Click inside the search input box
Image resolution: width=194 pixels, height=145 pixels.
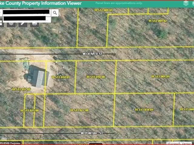coord(26,12)
